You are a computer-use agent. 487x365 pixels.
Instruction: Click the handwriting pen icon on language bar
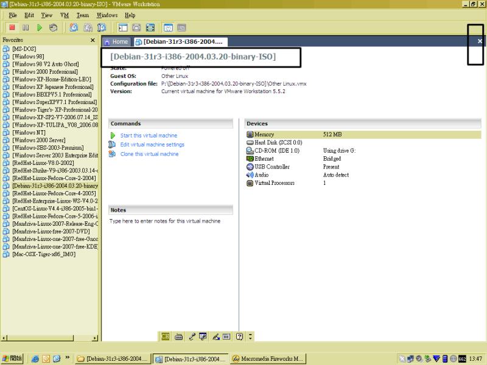[x=216, y=336]
